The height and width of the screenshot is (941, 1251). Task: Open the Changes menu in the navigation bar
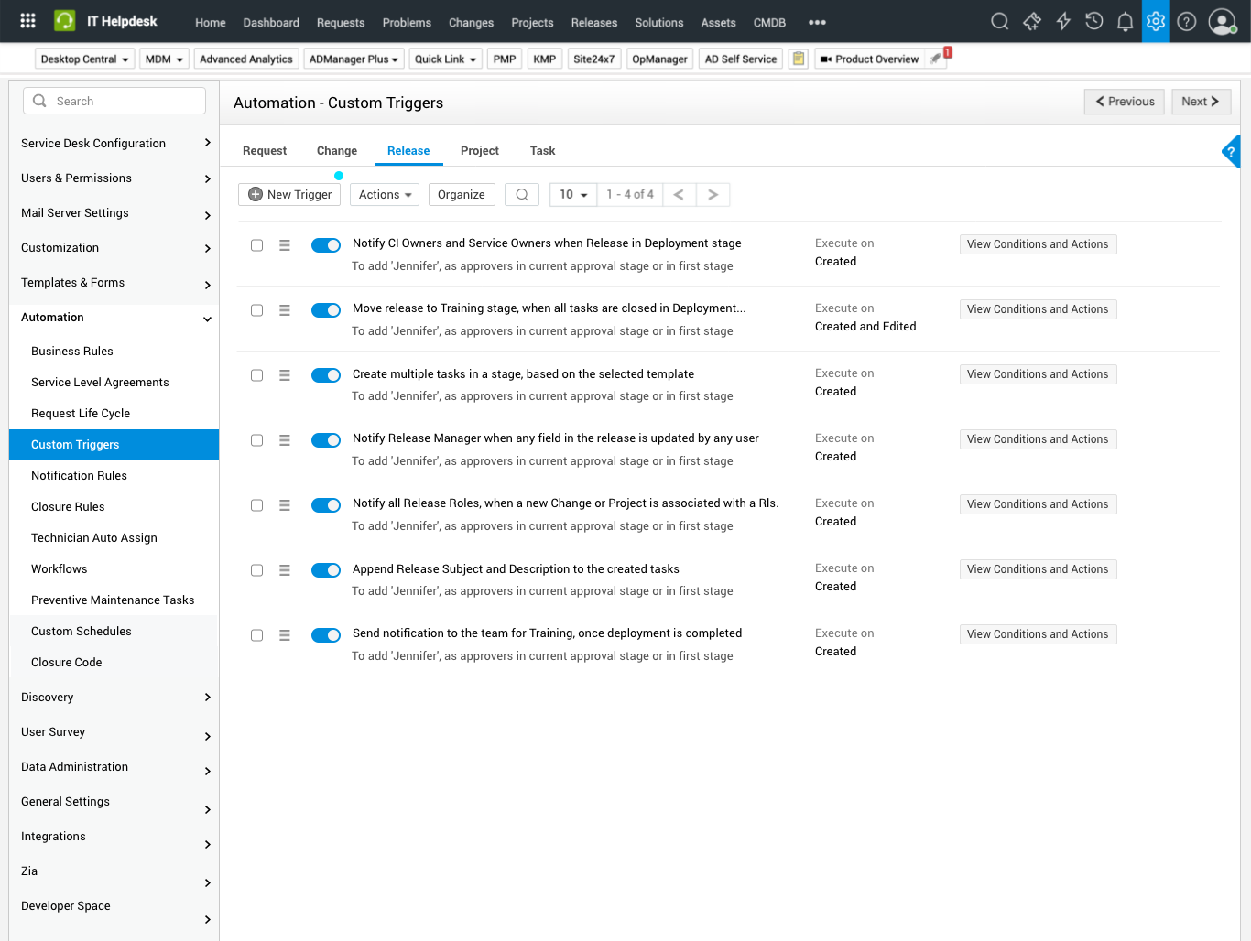pyautogui.click(x=471, y=22)
